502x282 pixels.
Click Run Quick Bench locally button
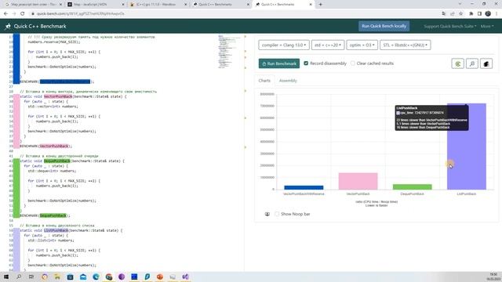coord(384,26)
